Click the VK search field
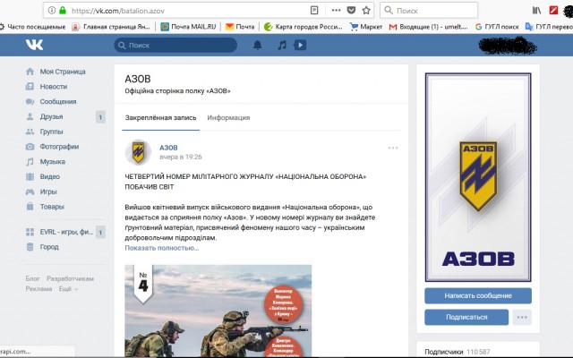This screenshot has width=573, height=358. click(175, 46)
